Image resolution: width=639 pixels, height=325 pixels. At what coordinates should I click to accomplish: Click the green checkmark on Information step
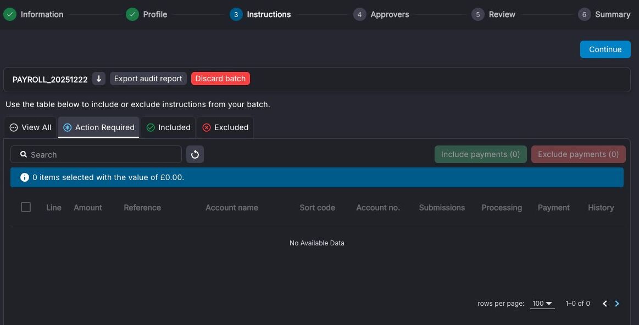(x=10, y=14)
